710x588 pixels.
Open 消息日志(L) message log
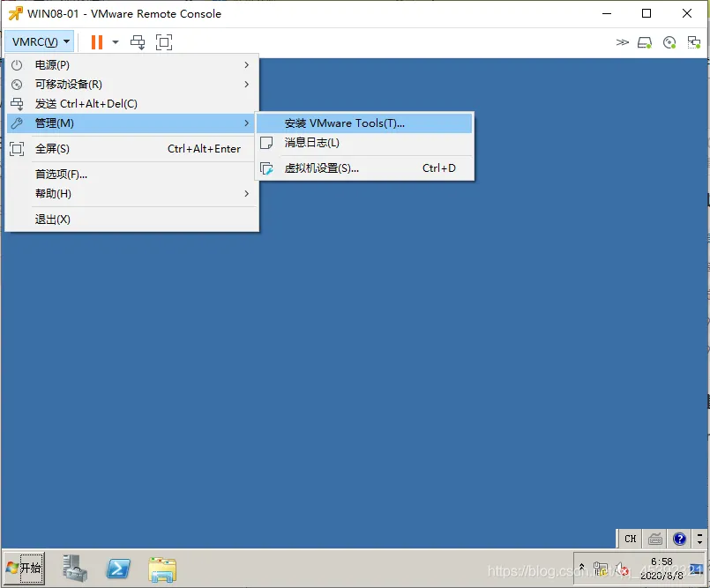(x=364, y=143)
